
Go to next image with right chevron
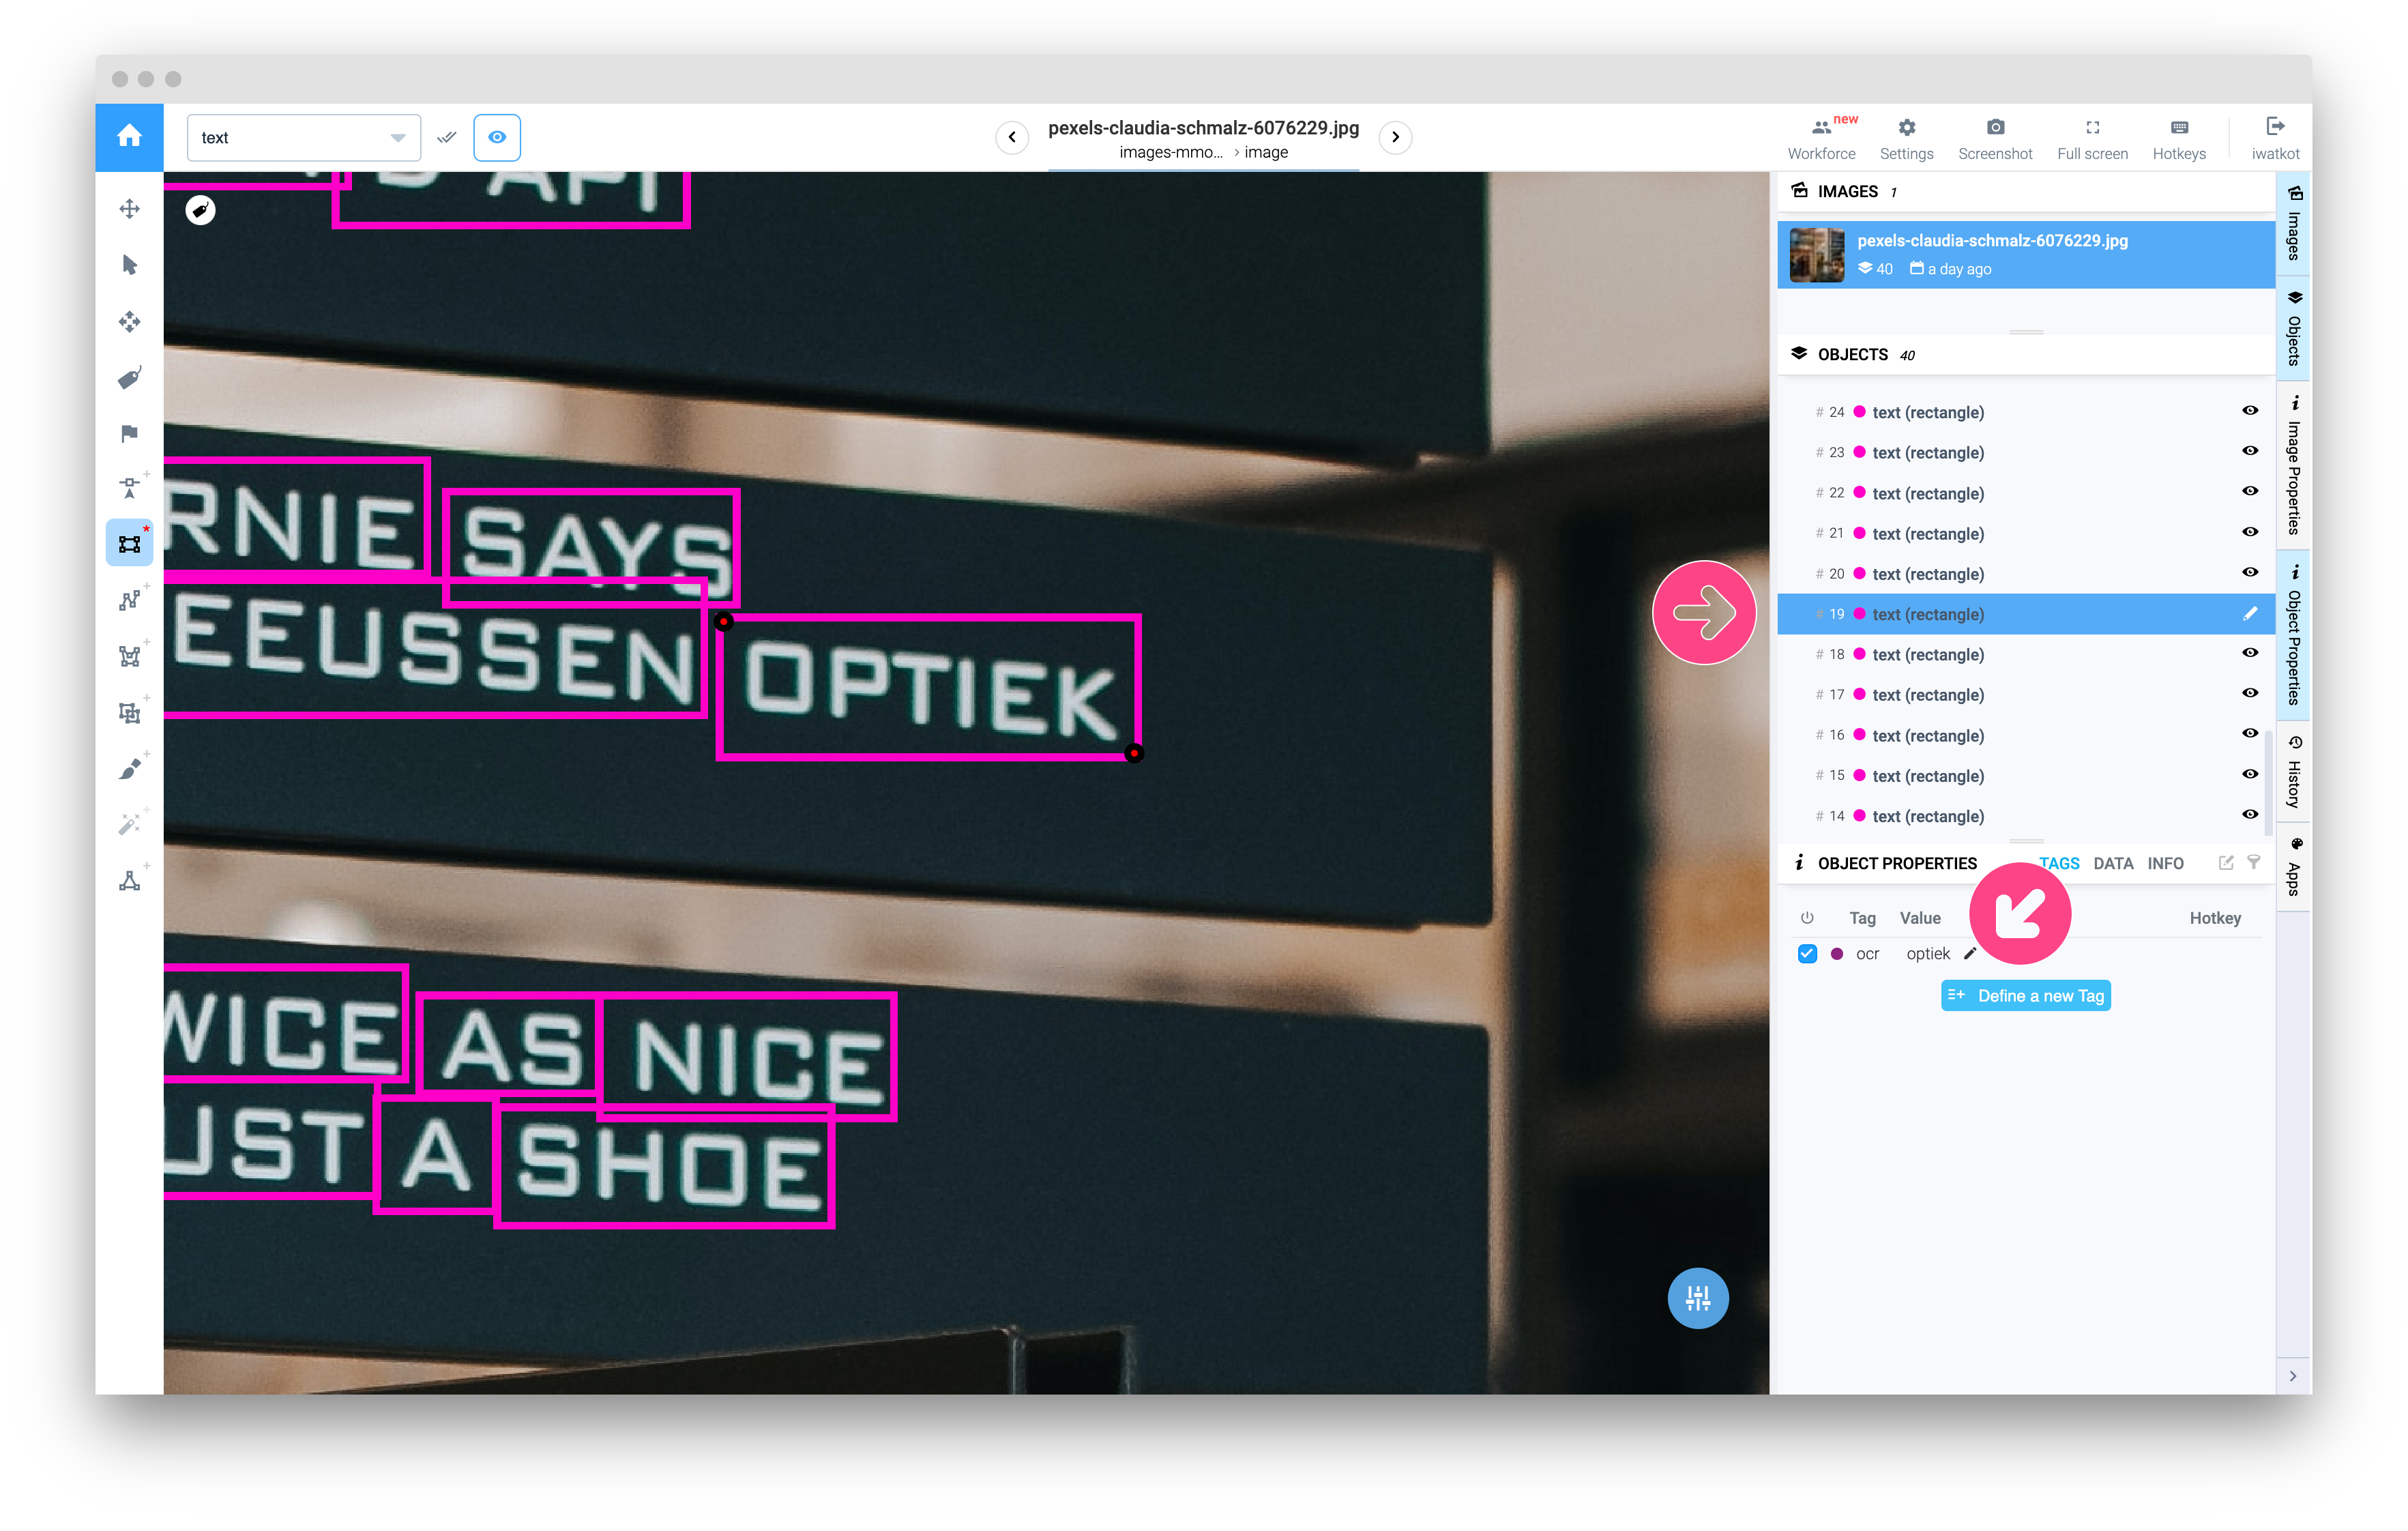pos(1395,137)
